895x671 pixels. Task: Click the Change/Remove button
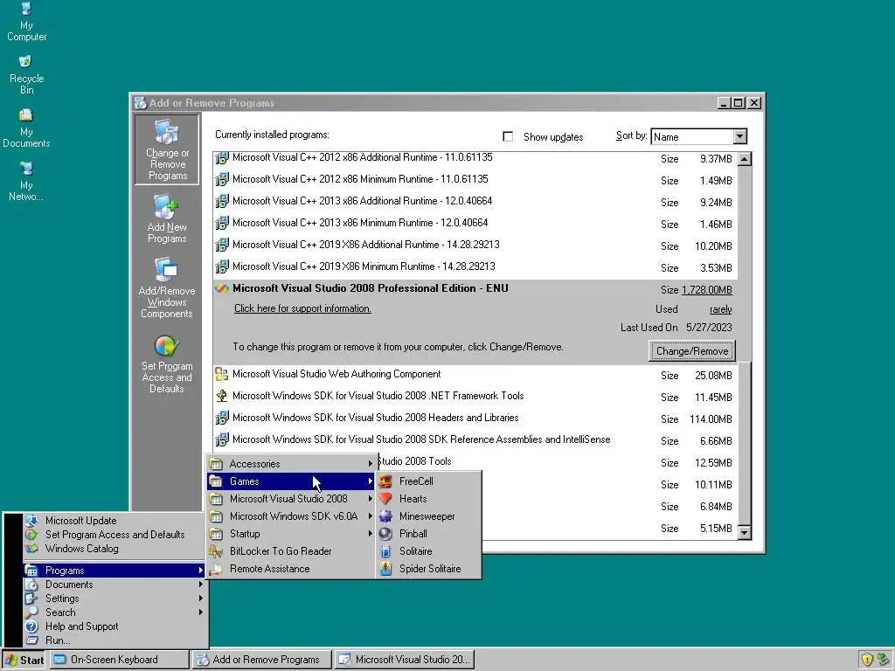click(692, 351)
